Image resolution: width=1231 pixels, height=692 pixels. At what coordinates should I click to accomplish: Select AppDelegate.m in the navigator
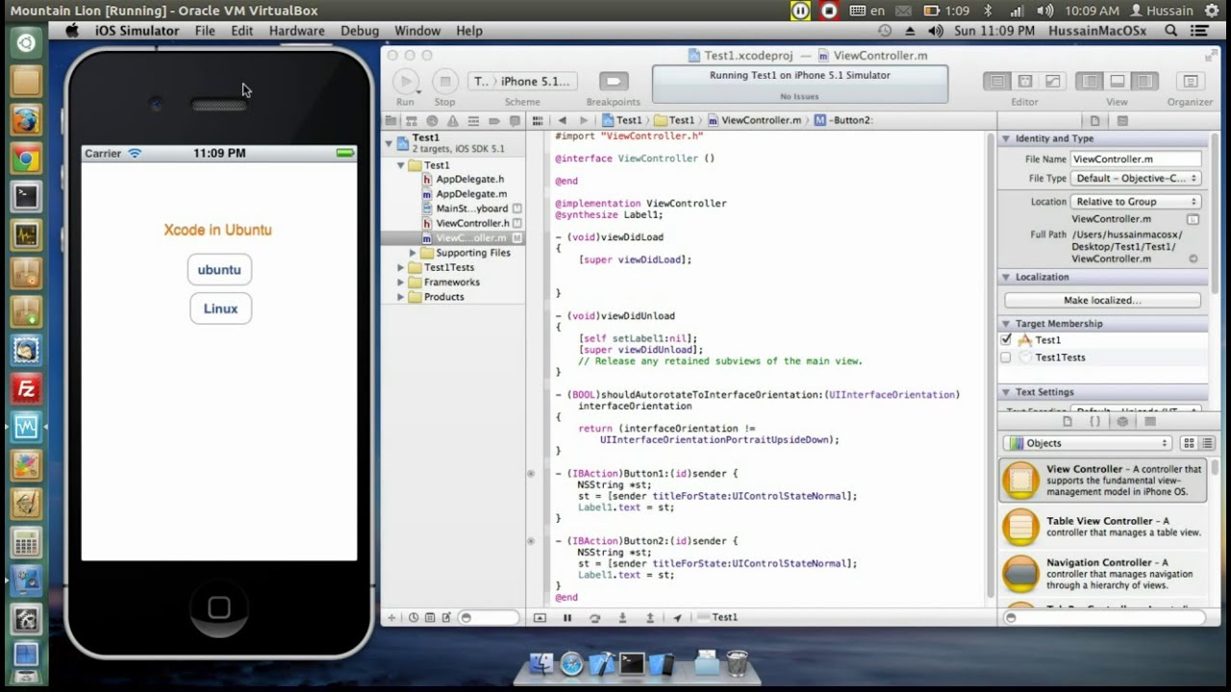tap(464, 194)
